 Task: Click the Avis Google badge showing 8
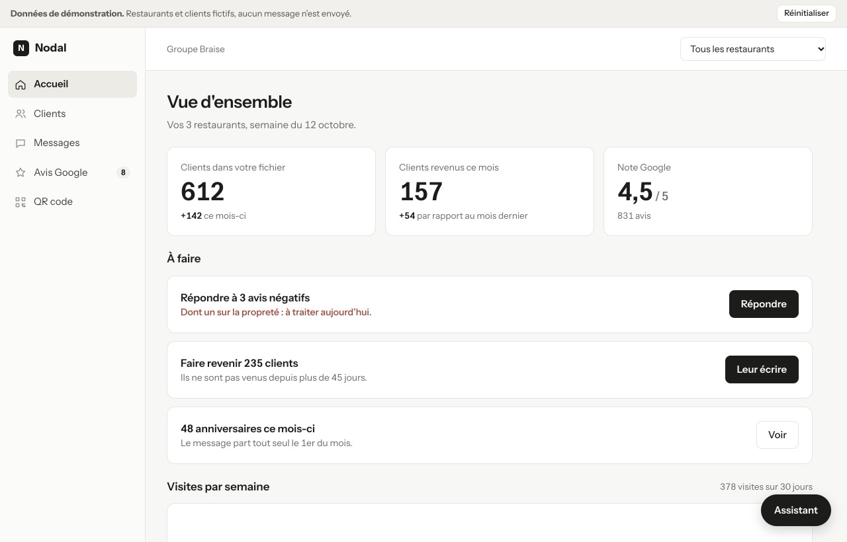tap(123, 173)
